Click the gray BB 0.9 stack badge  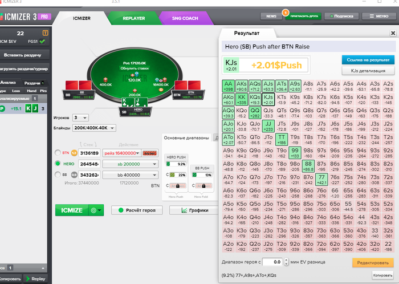tap(74, 175)
